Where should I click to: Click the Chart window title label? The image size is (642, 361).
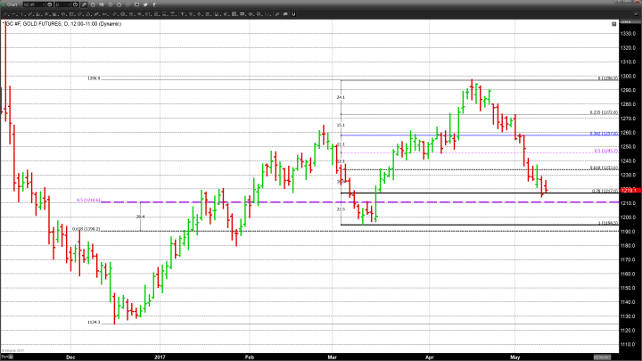click(x=12, y=4)
